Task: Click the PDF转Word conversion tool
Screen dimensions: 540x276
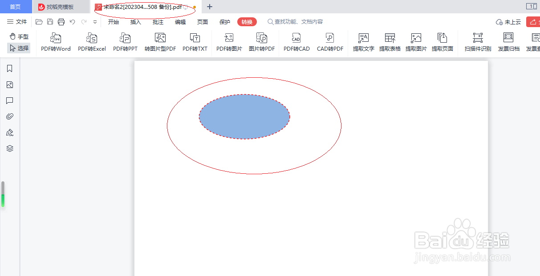Action: point(56,42)
